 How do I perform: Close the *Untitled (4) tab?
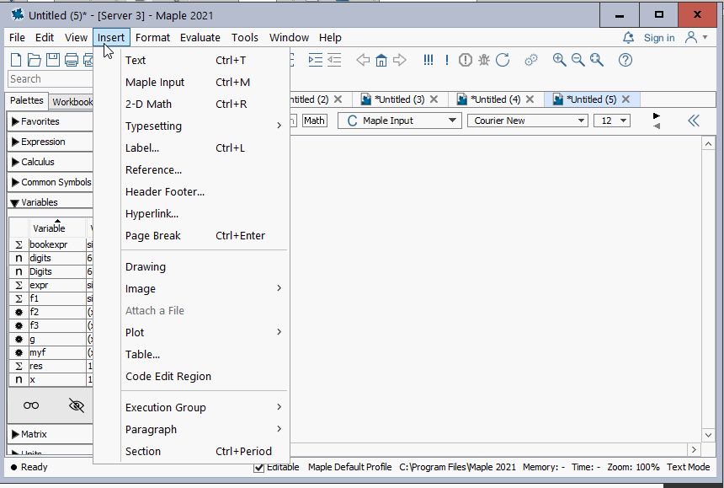[x=530, y=99]
